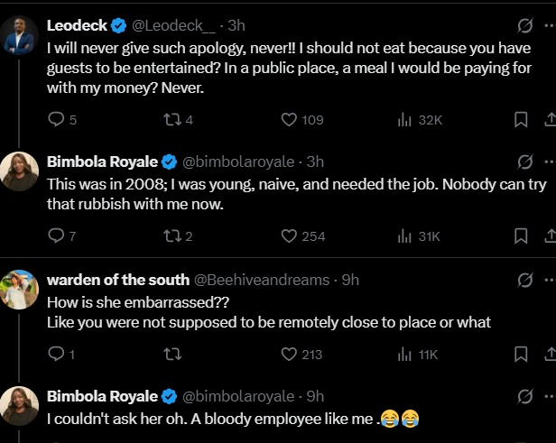
Task: Click Grok icon on warden's tweet
Action: click(x=524, y=280)
